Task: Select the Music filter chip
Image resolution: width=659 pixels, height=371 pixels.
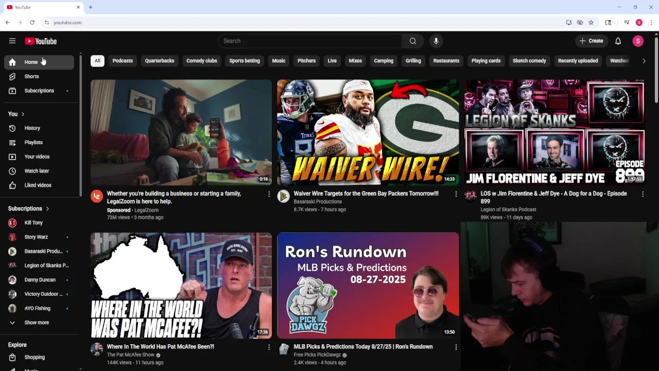Action: tap(279, 61)
